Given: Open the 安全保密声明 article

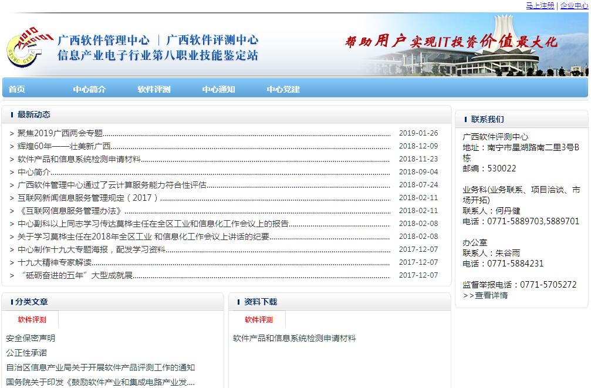Looking at the screenshot, I should point(31,338).
